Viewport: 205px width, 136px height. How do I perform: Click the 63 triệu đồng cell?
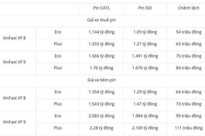coord(189,44)
